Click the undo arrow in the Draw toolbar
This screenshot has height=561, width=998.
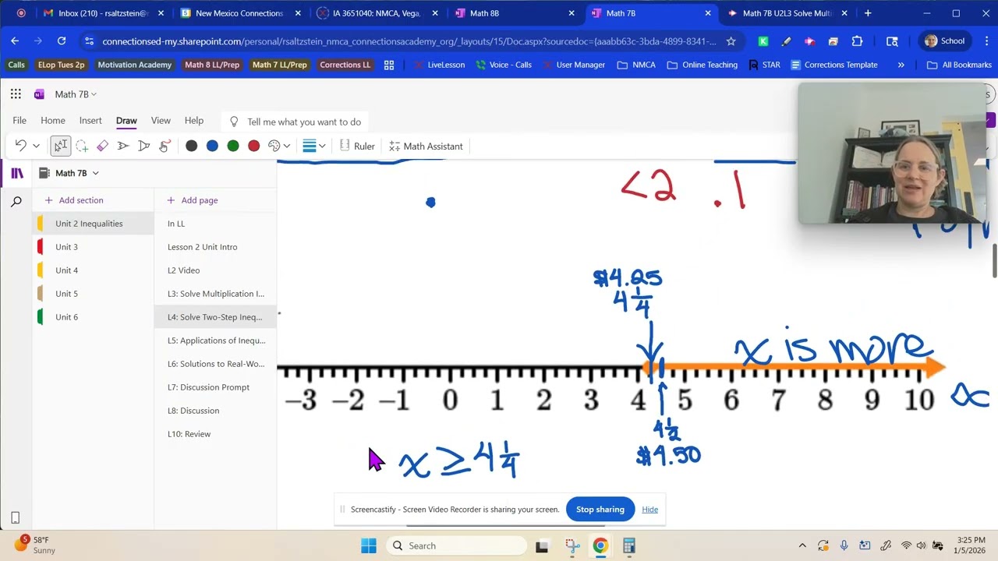(21, 146)
